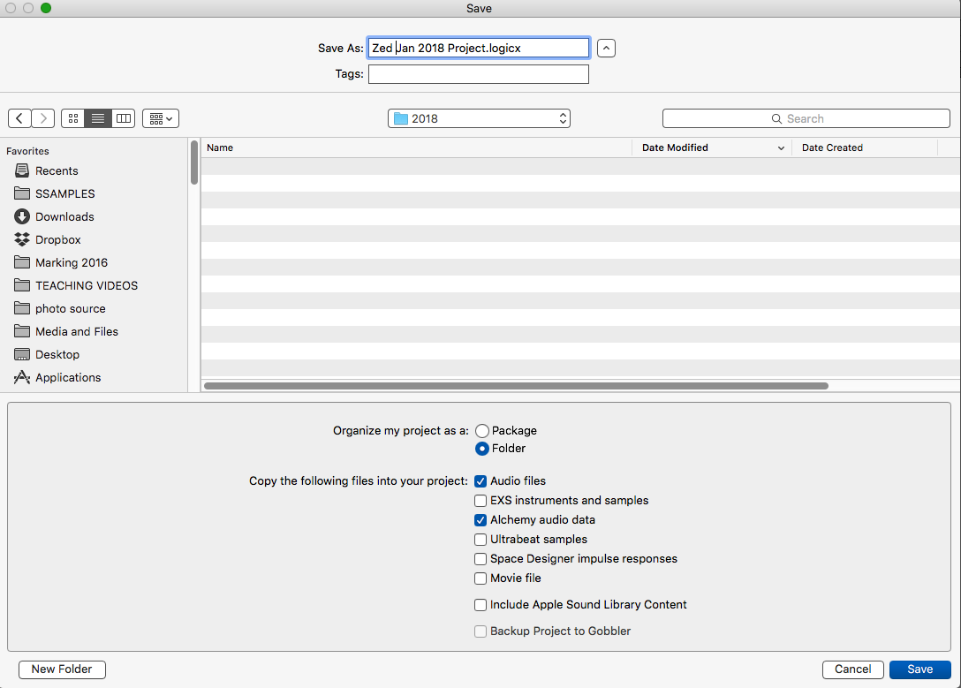Sort by the Name column header

pyautogui.click(x=417, y=147)
